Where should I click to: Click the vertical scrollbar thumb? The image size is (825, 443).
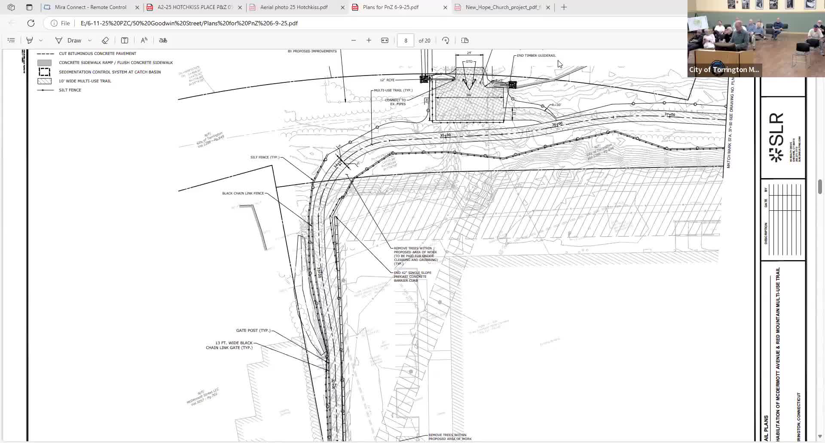pyautogui.click(x=820, y=187)
